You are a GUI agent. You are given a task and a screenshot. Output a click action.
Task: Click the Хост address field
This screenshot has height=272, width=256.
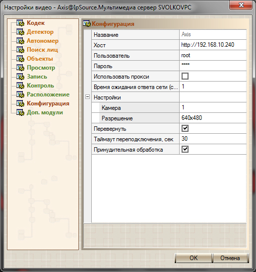(213, 45)
